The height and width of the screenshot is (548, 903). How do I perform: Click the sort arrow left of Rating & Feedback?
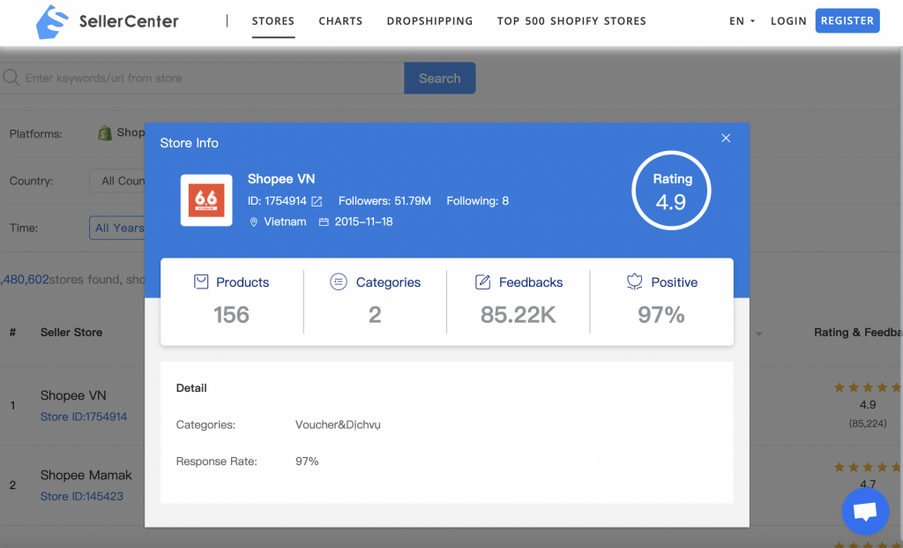(x=759, y=334)
